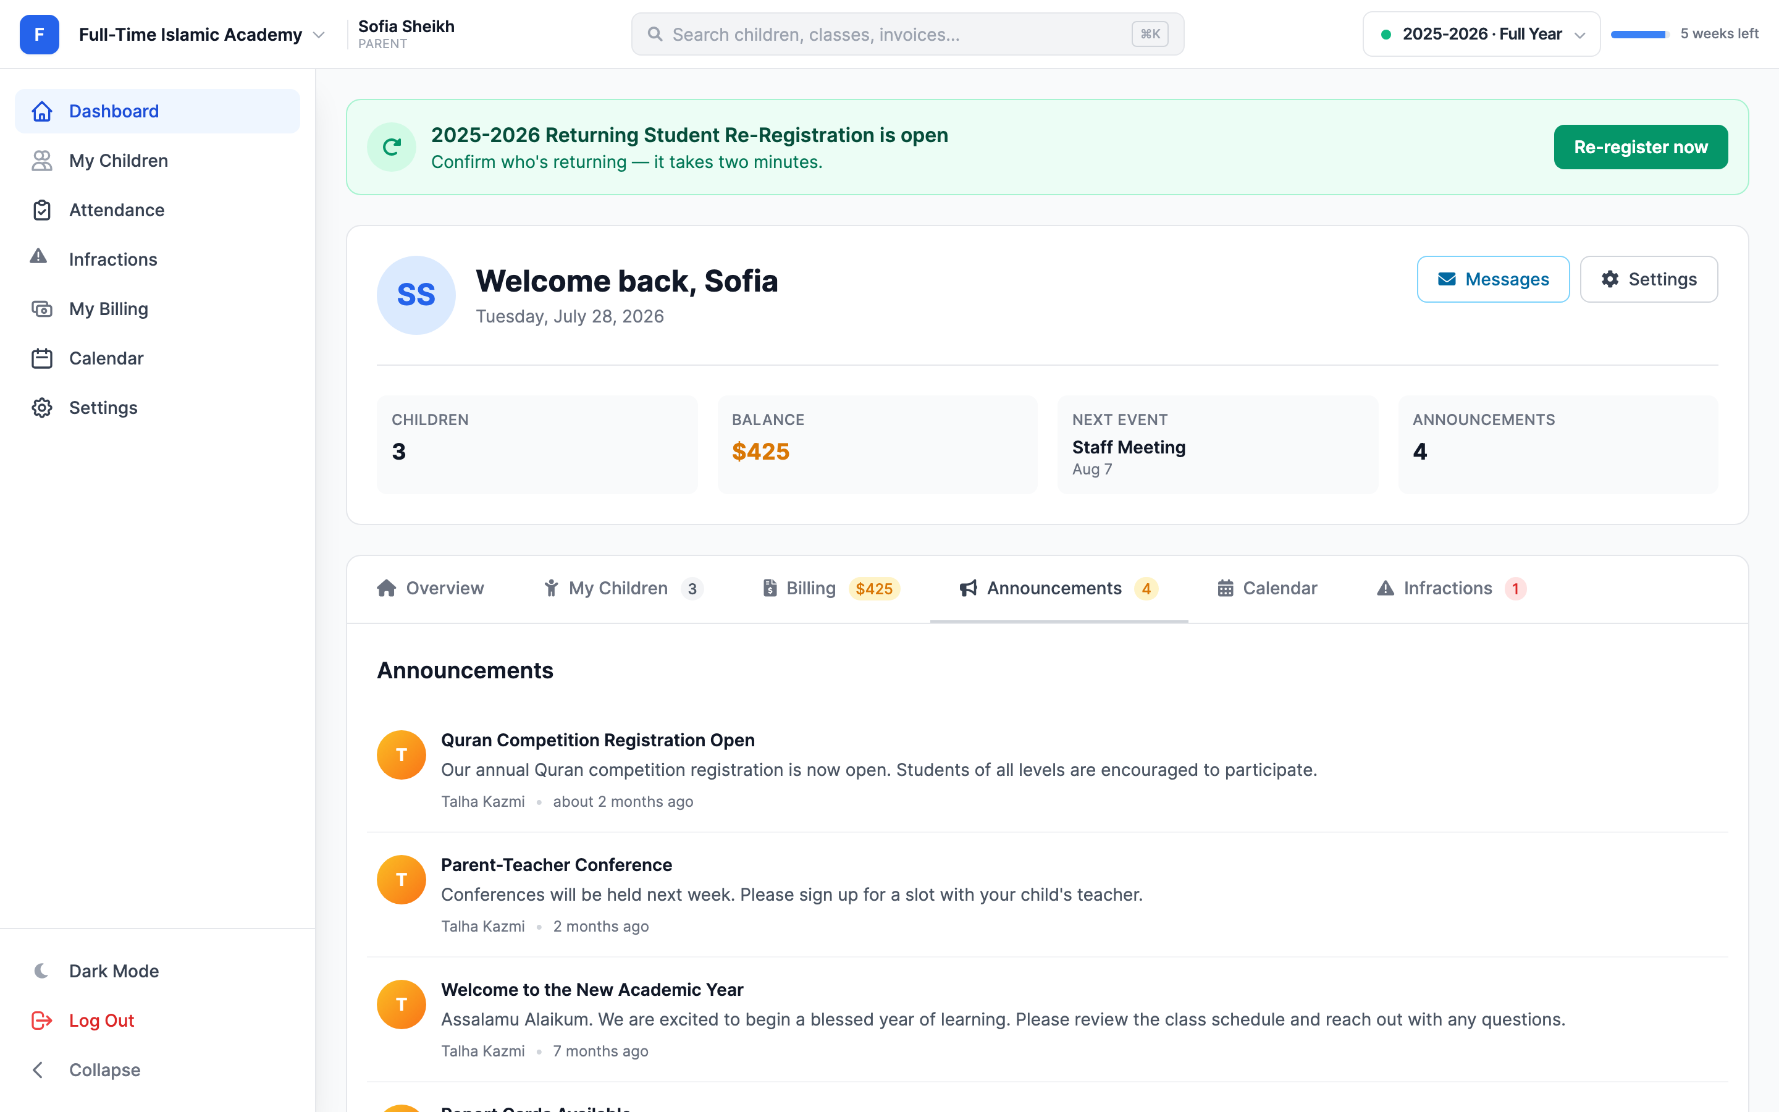Screen dimensions: 1779x1112
Task: Switch to the My Children tab
Action: pyautogui.click(x=623, y=588)
